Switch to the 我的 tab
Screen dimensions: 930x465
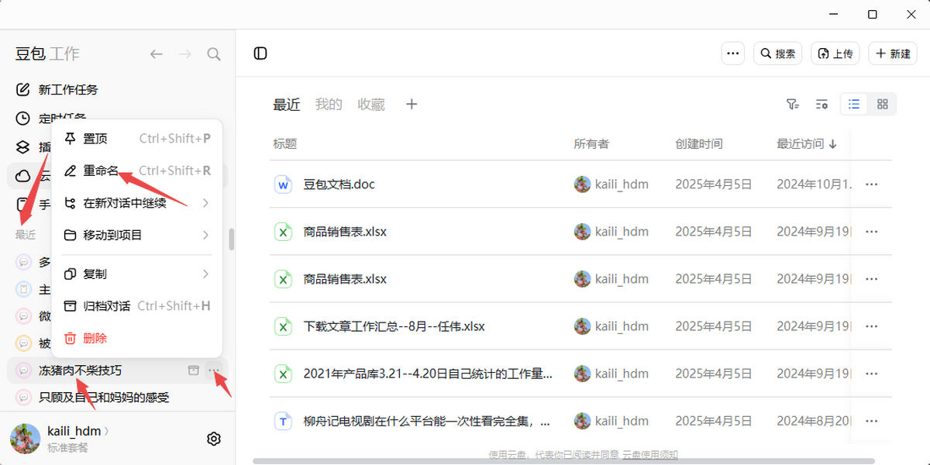329,105
